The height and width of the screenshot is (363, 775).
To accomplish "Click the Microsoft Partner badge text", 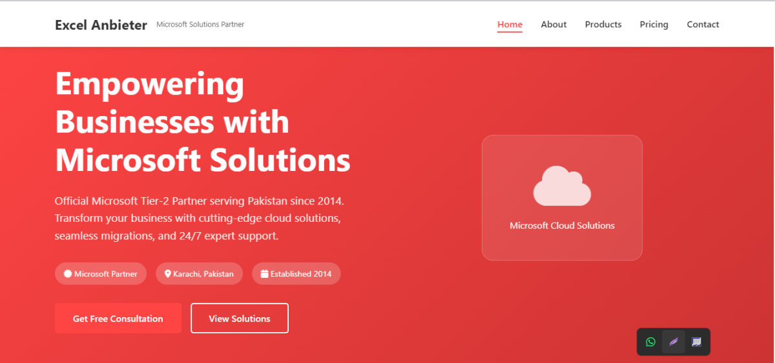I will (106, 274).
